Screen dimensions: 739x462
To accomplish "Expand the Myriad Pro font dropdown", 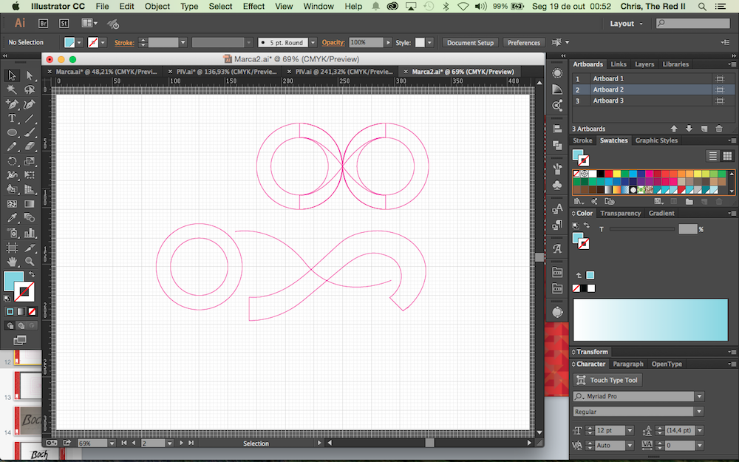I will coord(699,396).
